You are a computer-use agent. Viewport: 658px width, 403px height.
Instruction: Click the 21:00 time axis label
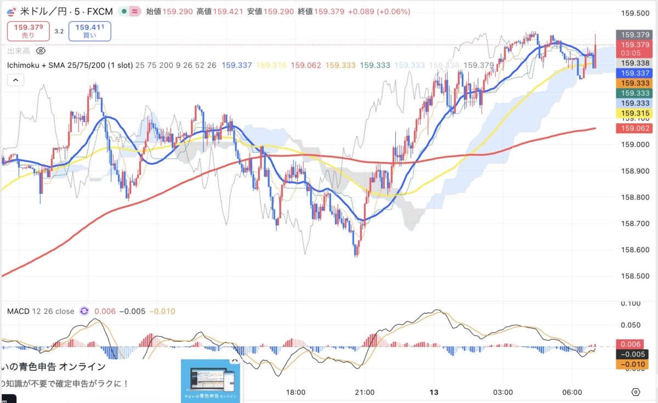[x=365, y=392]
